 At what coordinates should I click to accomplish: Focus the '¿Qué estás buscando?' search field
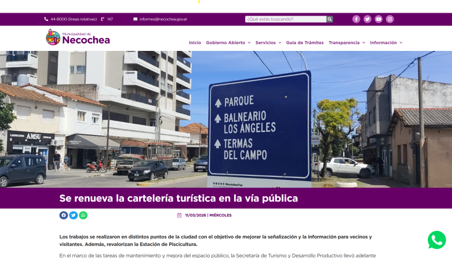(285, 19)
